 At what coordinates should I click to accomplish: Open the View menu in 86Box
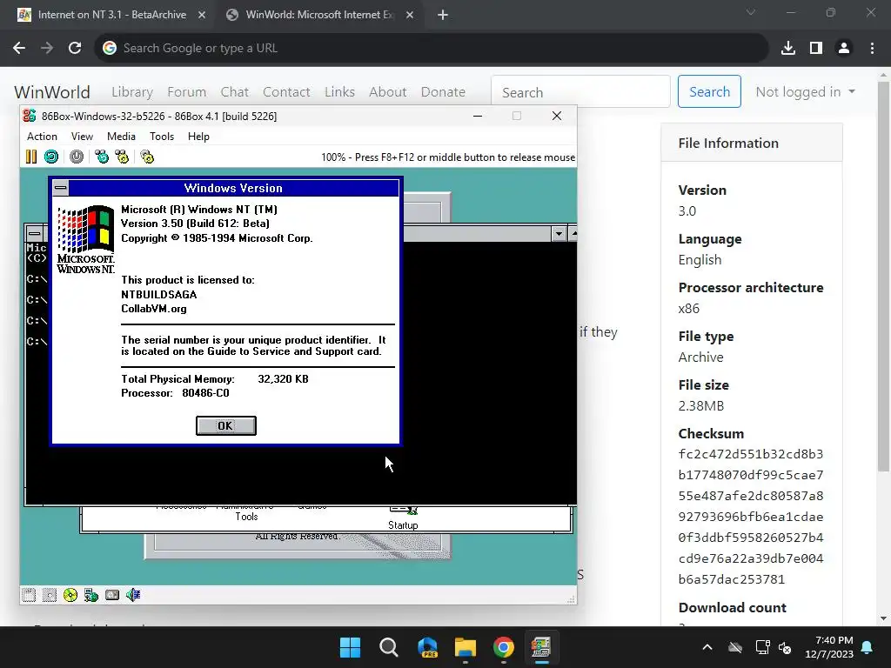tap(82, 137)
